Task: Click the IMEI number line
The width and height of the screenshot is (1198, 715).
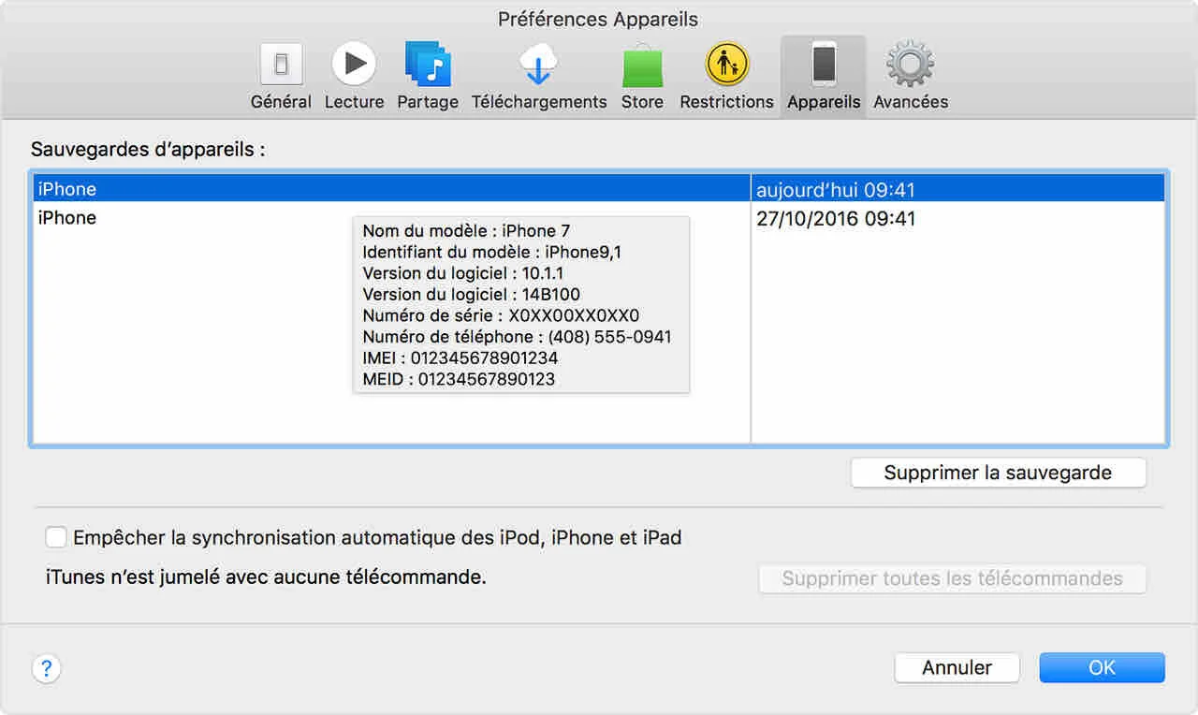Action: point(460,357)
